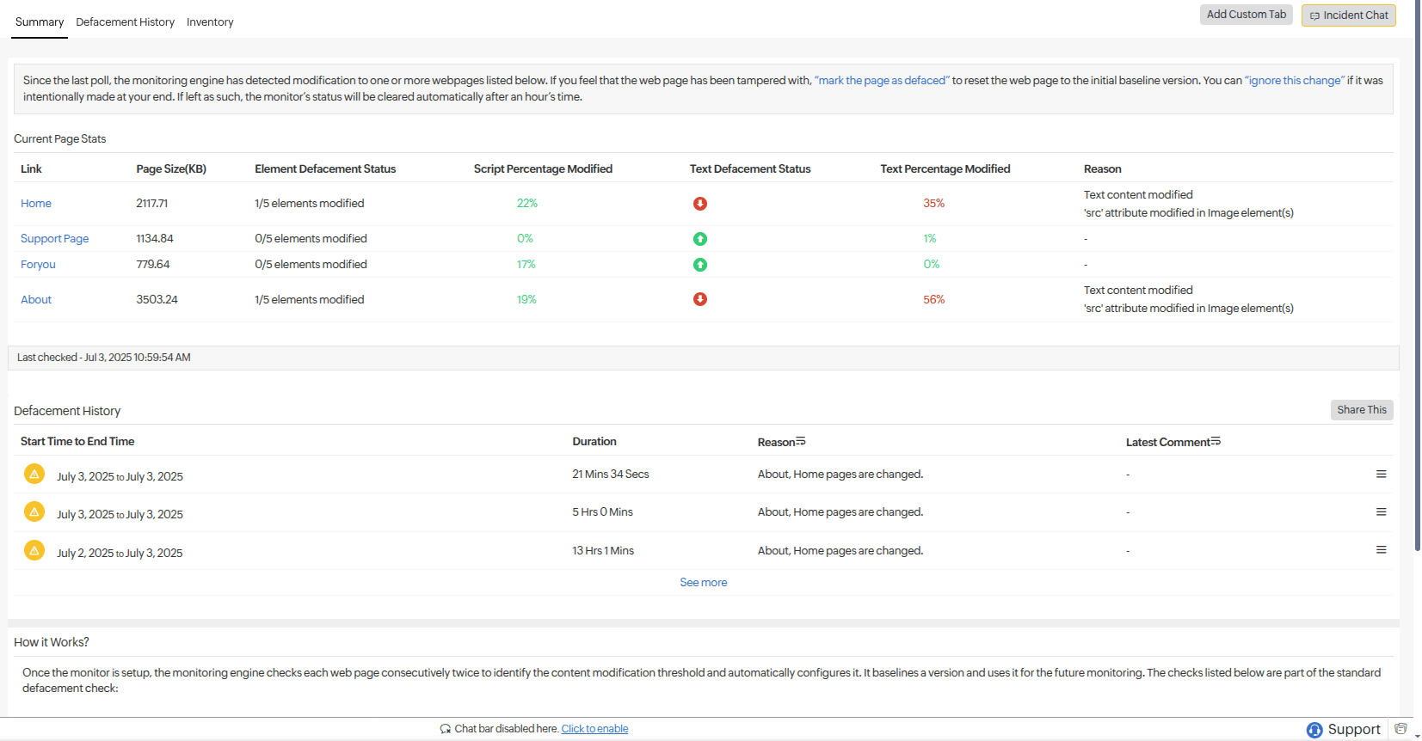Click the vertical page scrollbar
Screen dimensions: 1422x741
click(x=1418, y=275)
